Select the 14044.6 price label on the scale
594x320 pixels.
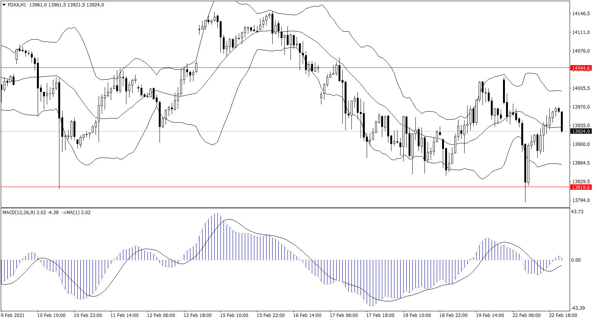(x=580, y=68)
